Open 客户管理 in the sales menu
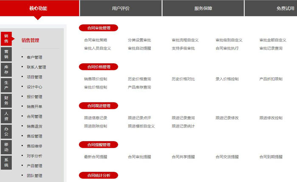 (34, 57)
